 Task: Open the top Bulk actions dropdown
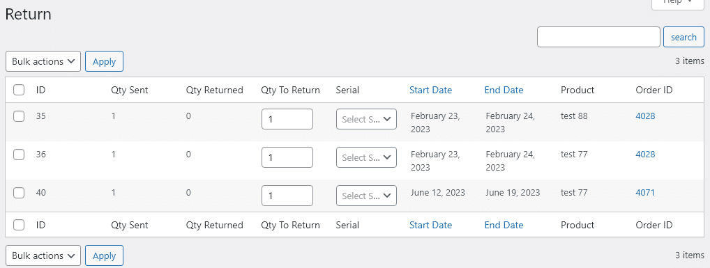pyautogui.click(x=43, y=61)
